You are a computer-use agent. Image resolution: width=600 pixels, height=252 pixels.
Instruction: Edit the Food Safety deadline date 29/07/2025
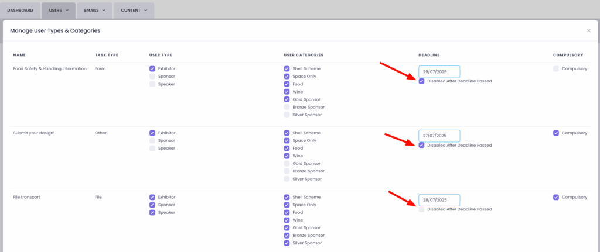[x=439, y=71]
